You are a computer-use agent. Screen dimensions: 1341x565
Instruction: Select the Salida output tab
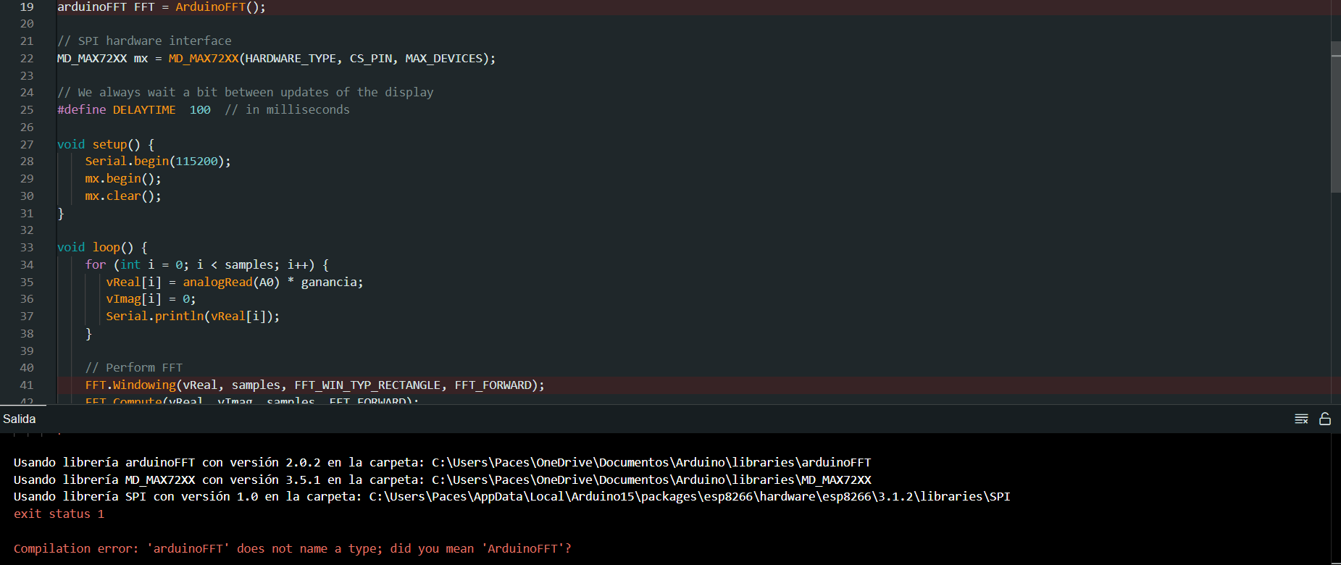20,419
